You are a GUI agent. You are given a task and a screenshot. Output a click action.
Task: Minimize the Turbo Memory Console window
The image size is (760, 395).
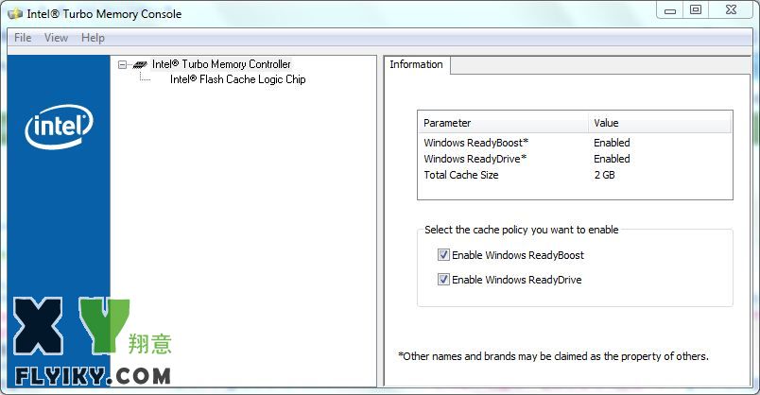pos(670,10)
